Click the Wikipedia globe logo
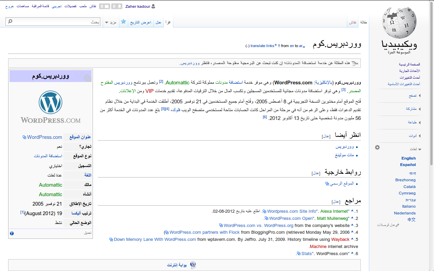Viewport: 434px width, 271px height. (399, 23)
